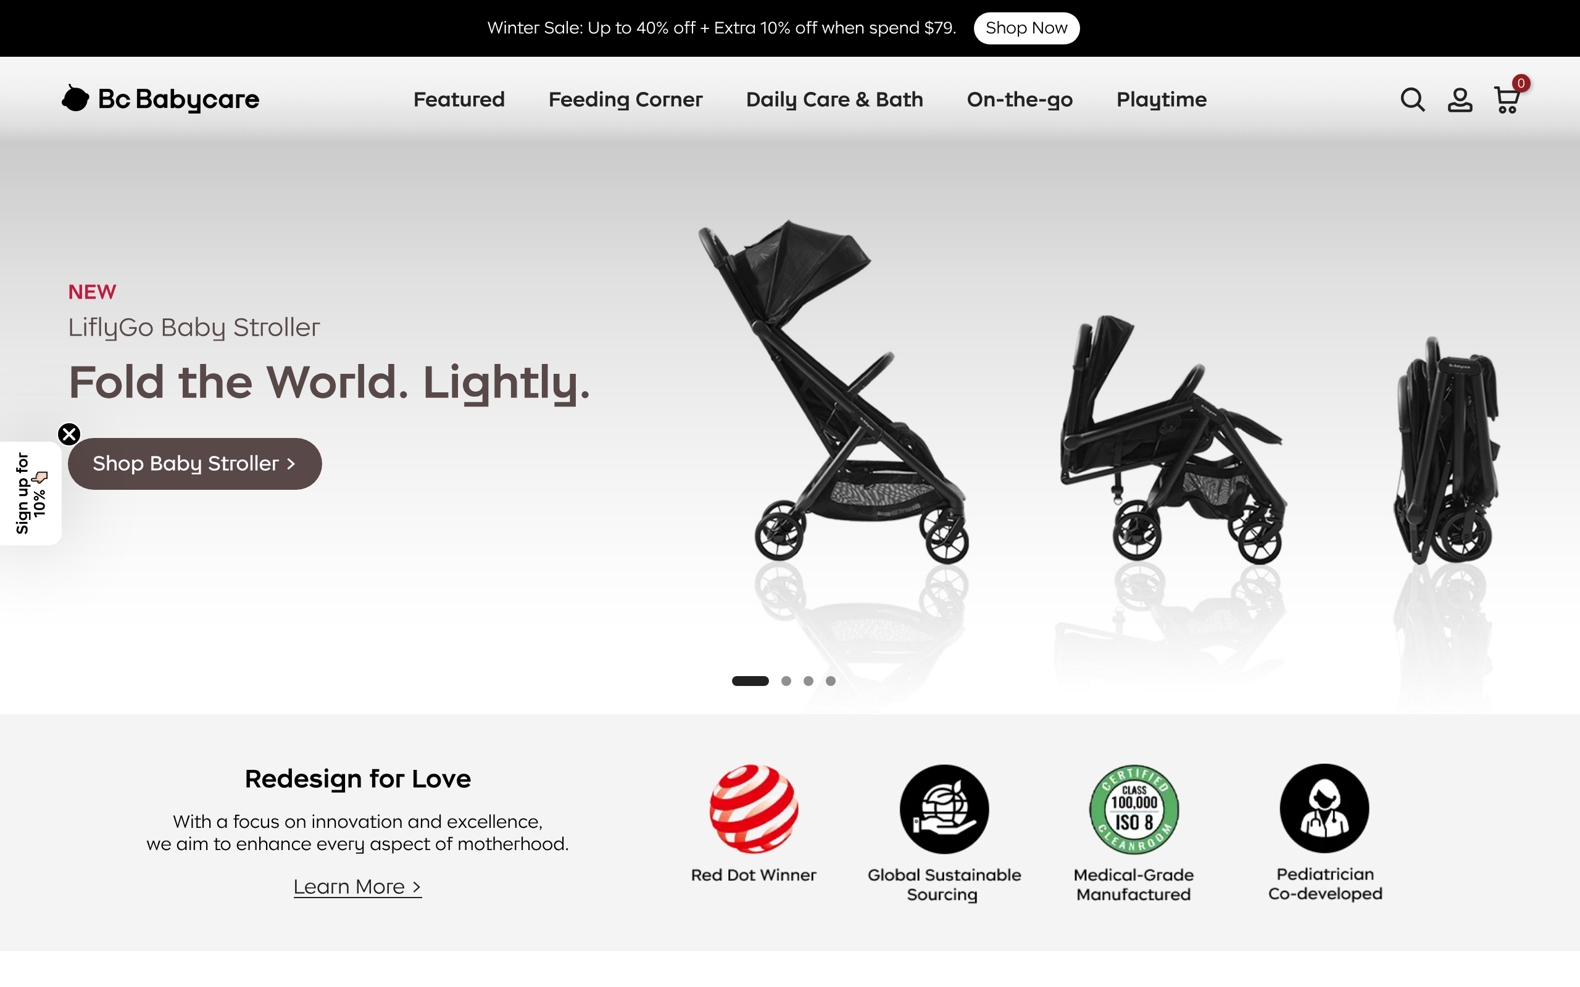1580x987 pixels.
Task: Expand the Feeding Corner menu
Action: (x=625, y=99)
